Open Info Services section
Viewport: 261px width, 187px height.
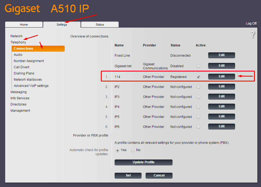20,98
